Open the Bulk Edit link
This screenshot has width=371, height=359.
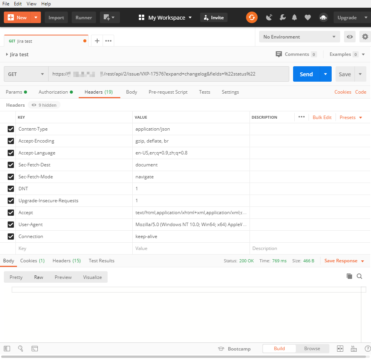click(x=322, y=117)
